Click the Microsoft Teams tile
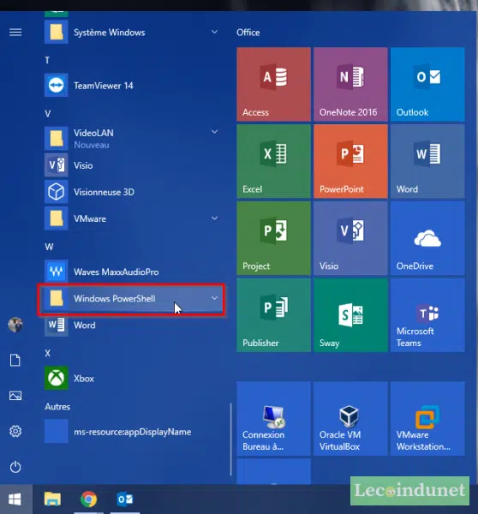Screen dimensions: 478x514 [427, 315]
